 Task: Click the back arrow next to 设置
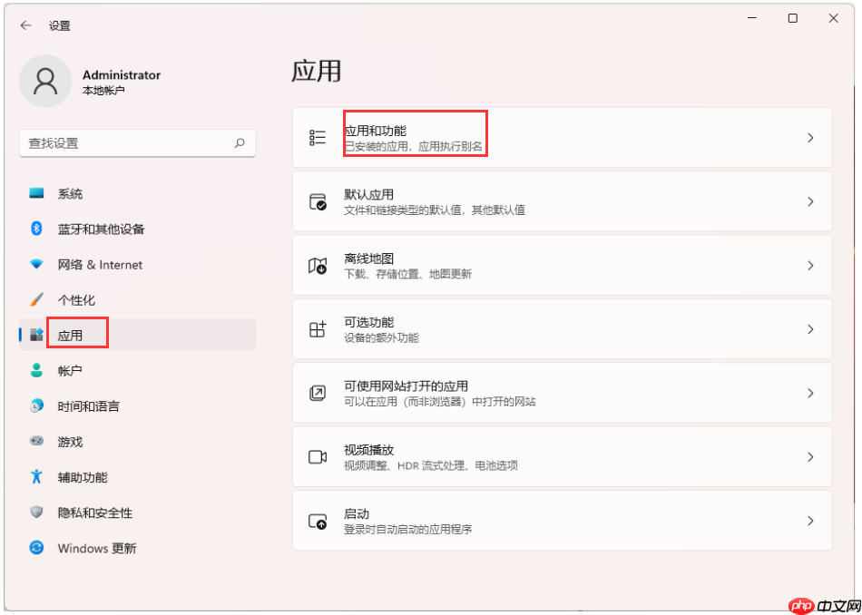(x=24, y=25)
